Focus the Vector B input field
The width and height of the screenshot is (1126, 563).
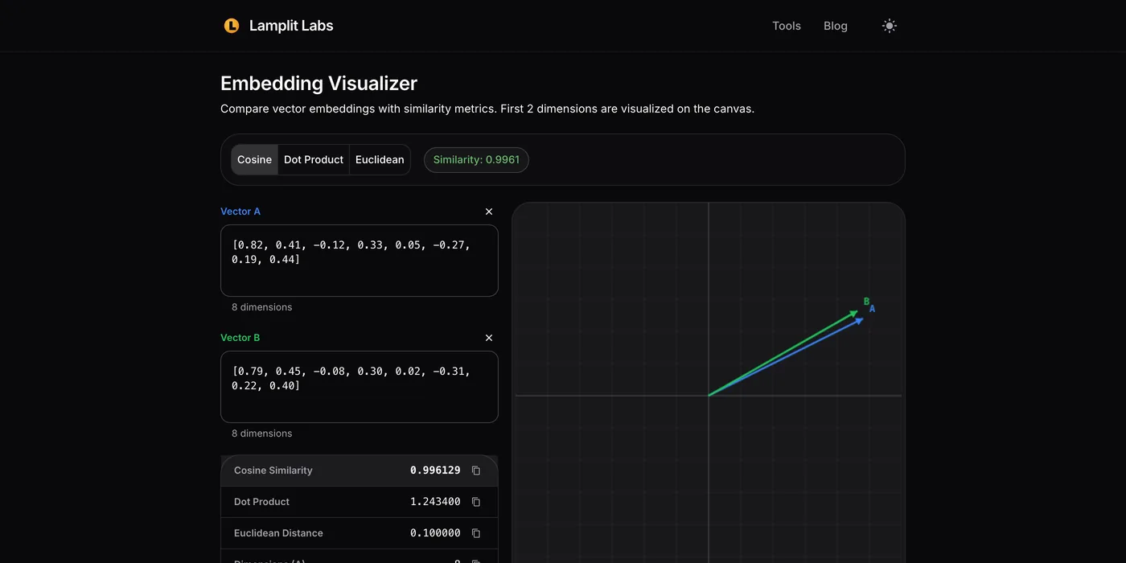pos(360,387)
